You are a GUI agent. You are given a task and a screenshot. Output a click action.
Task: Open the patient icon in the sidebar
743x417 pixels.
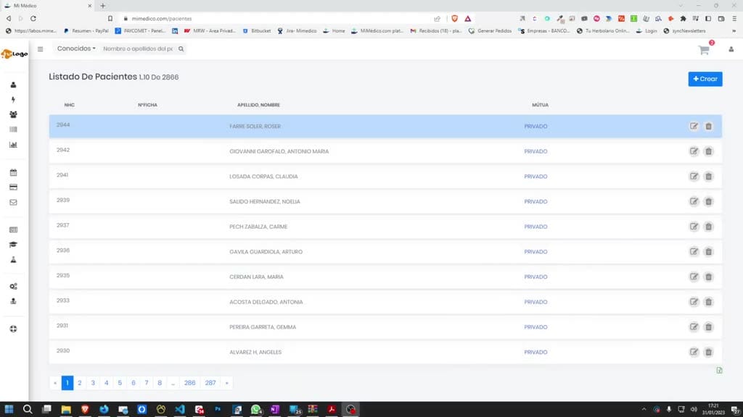[x=13, y=85]
